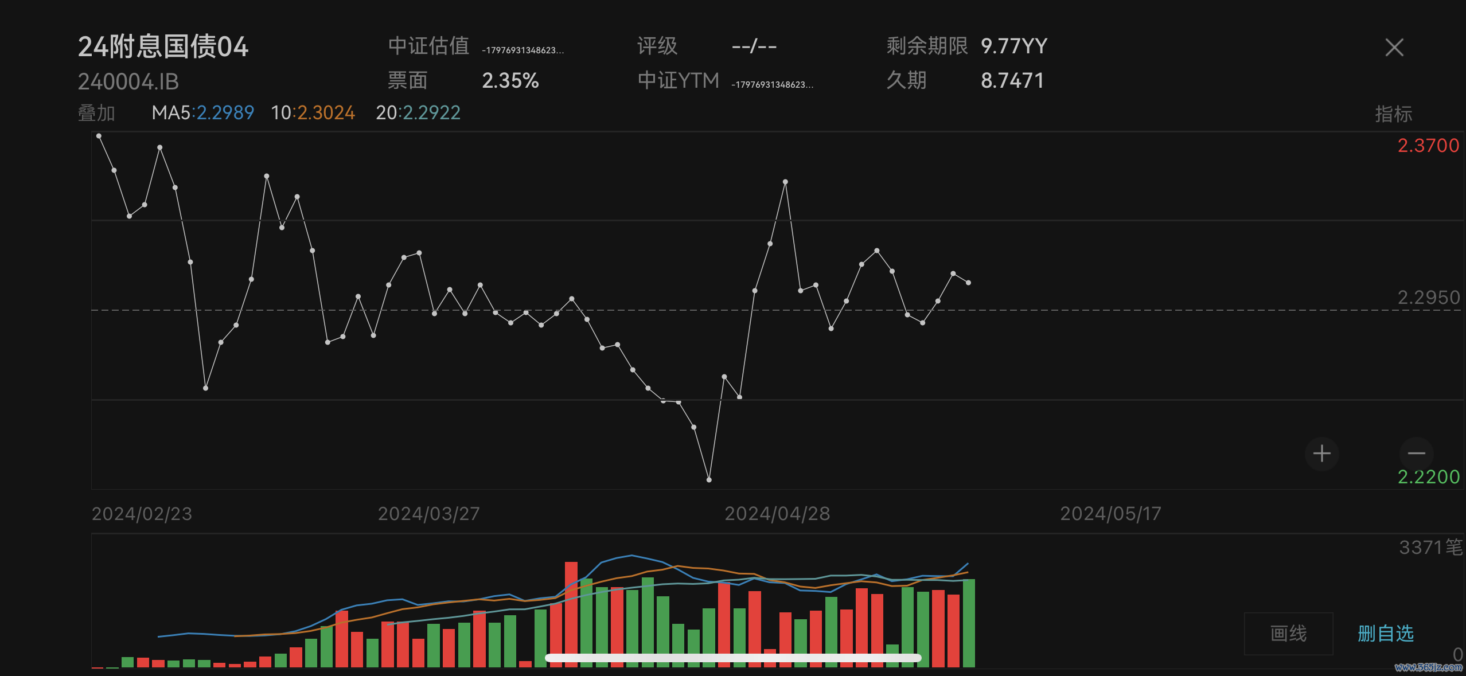Close the bond chart with the X icon
The width and height of the screenshot is (1466, 676).
(x=1394, y=48)
